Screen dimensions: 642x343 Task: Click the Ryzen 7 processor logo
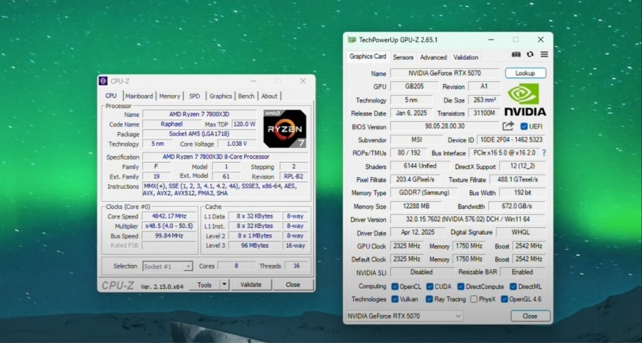point(285,129)
